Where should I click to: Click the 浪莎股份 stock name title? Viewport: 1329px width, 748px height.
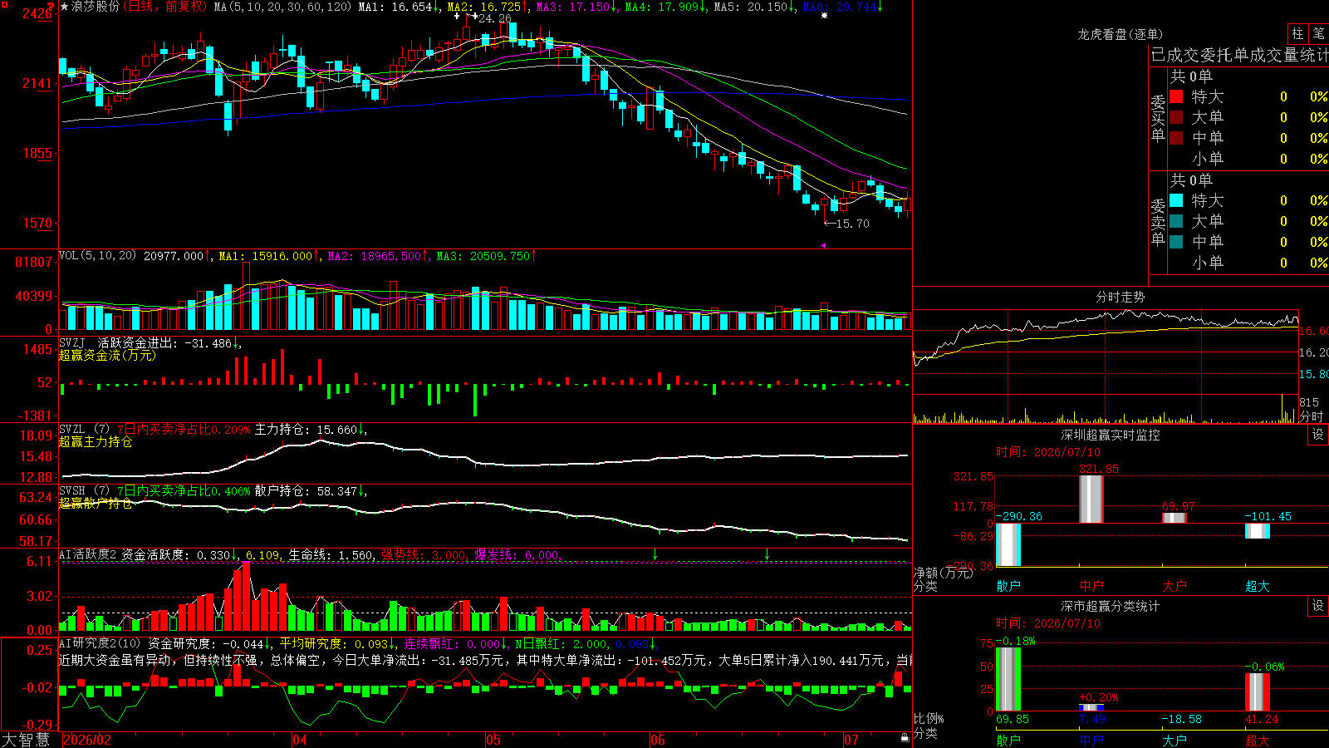point(96,7)
